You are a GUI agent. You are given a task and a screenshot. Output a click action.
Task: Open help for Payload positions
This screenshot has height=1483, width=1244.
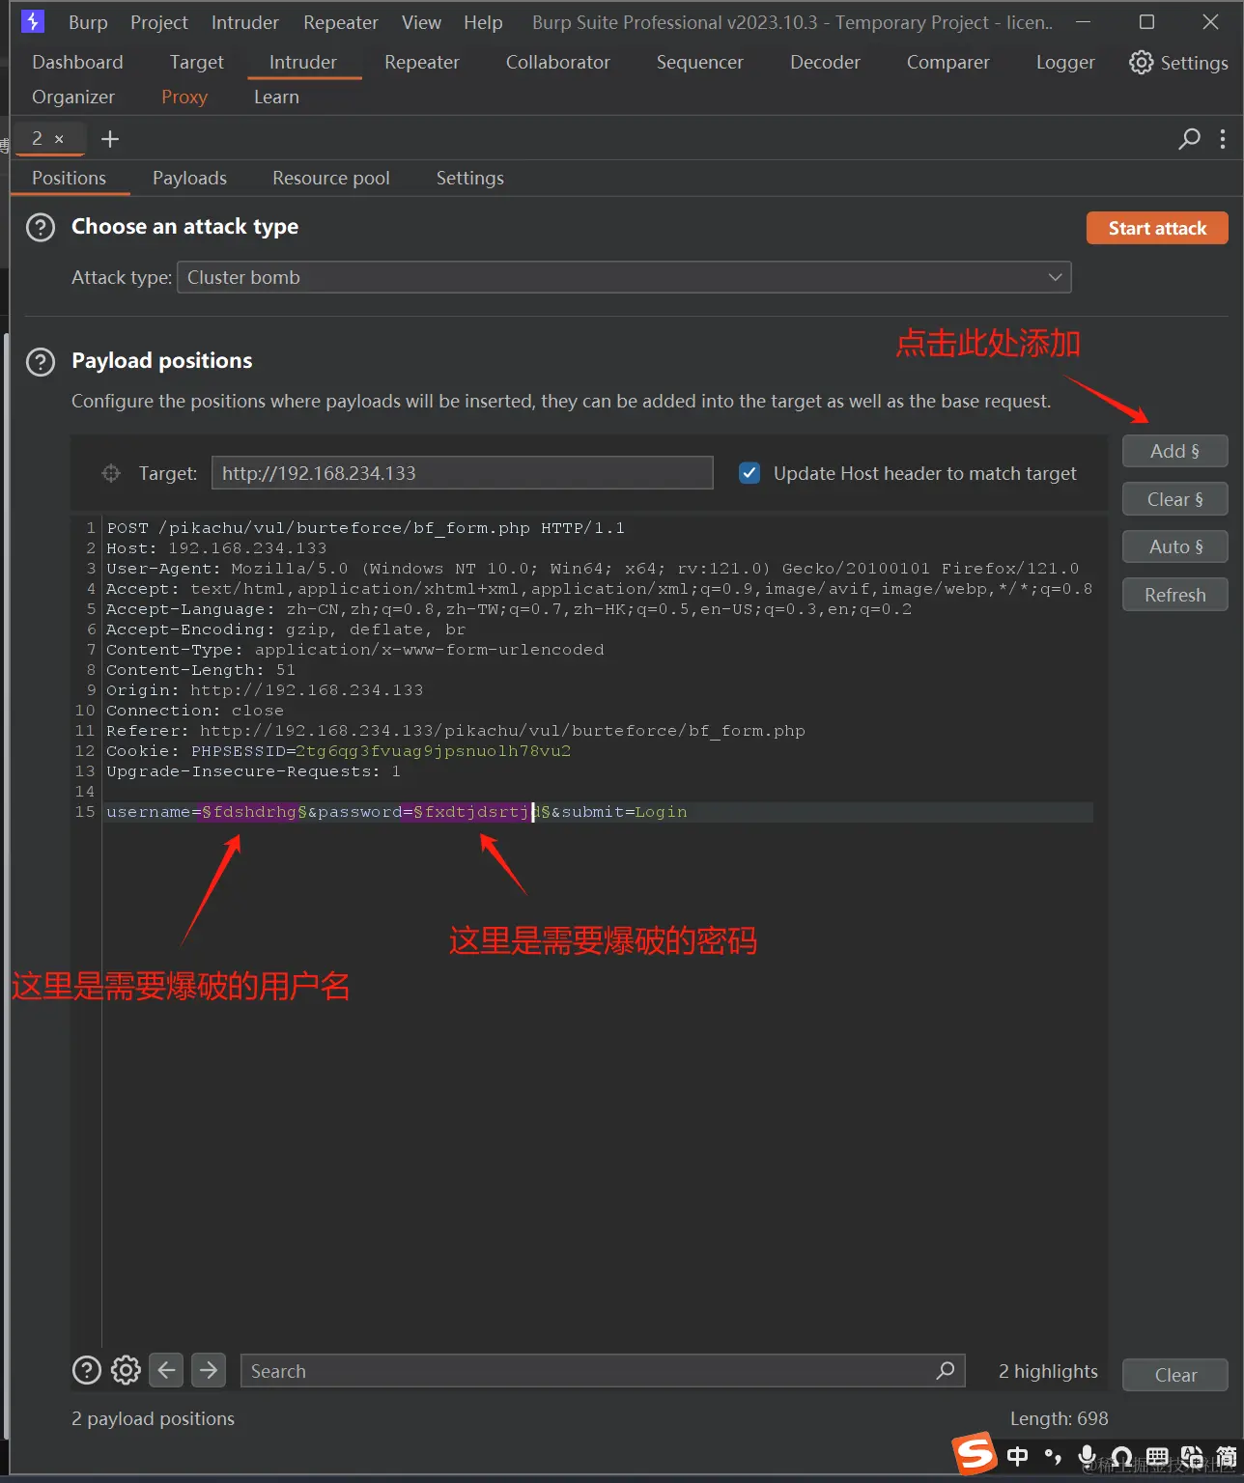(41, 362)
